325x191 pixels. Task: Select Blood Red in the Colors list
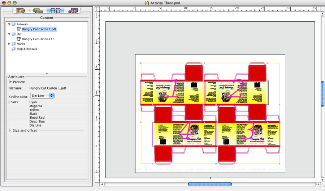[x=37, y=118]
